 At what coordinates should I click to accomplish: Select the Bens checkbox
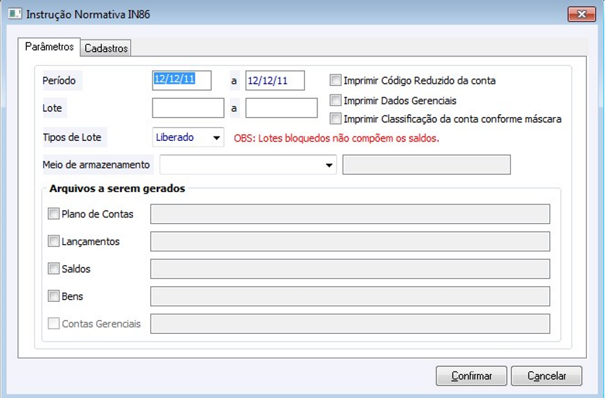pyautogui.click(x=53, y=296)
